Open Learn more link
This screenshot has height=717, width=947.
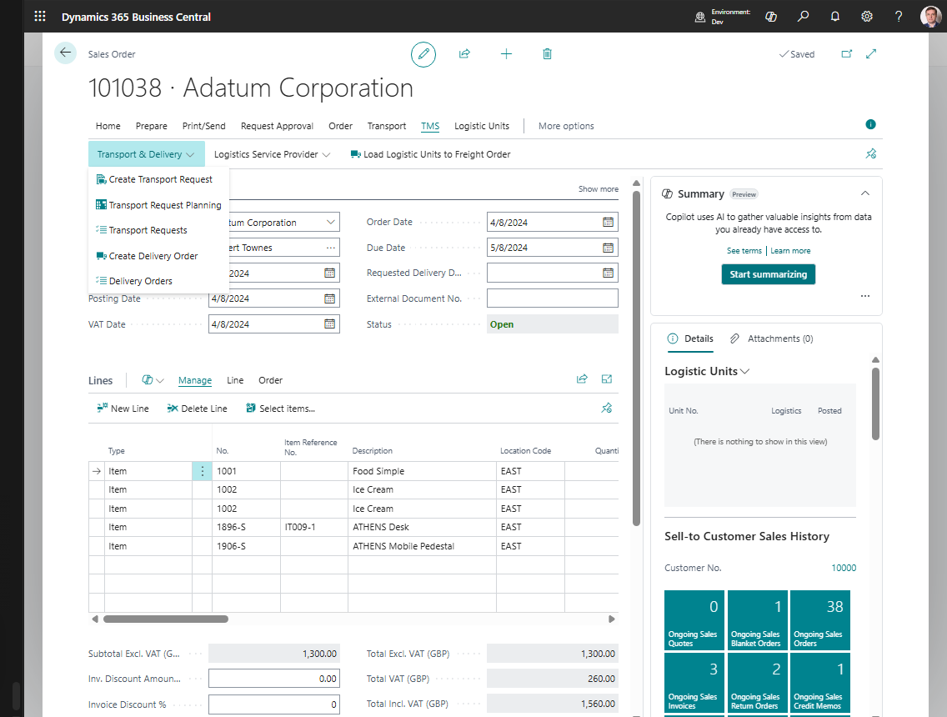[x=790, y=251]
